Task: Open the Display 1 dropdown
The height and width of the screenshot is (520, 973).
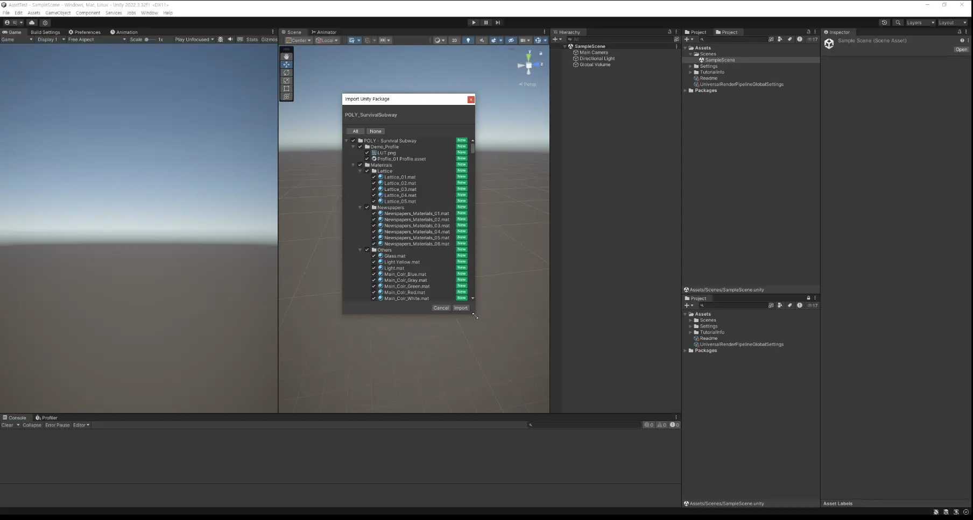Action: tap(51, 39)
